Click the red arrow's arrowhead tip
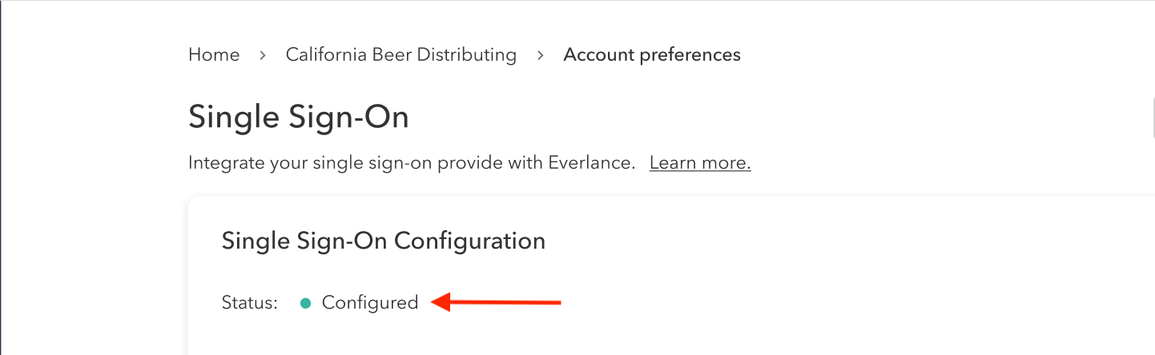 (x=435, y=302)
